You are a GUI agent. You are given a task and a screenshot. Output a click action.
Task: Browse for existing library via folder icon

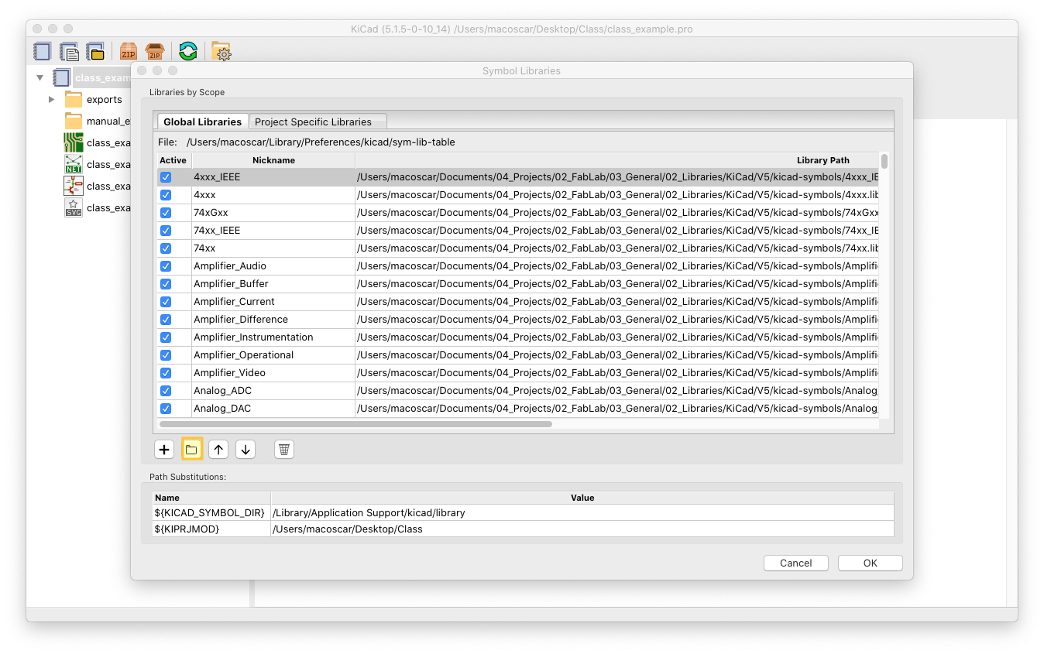point(191,450)
